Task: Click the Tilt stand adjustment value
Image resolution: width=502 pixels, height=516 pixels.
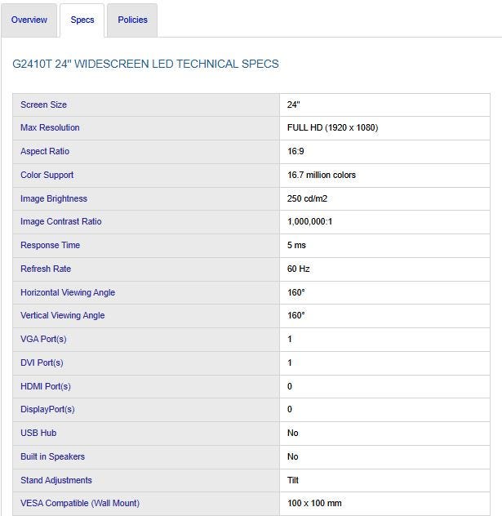Action: pos(293,480)
